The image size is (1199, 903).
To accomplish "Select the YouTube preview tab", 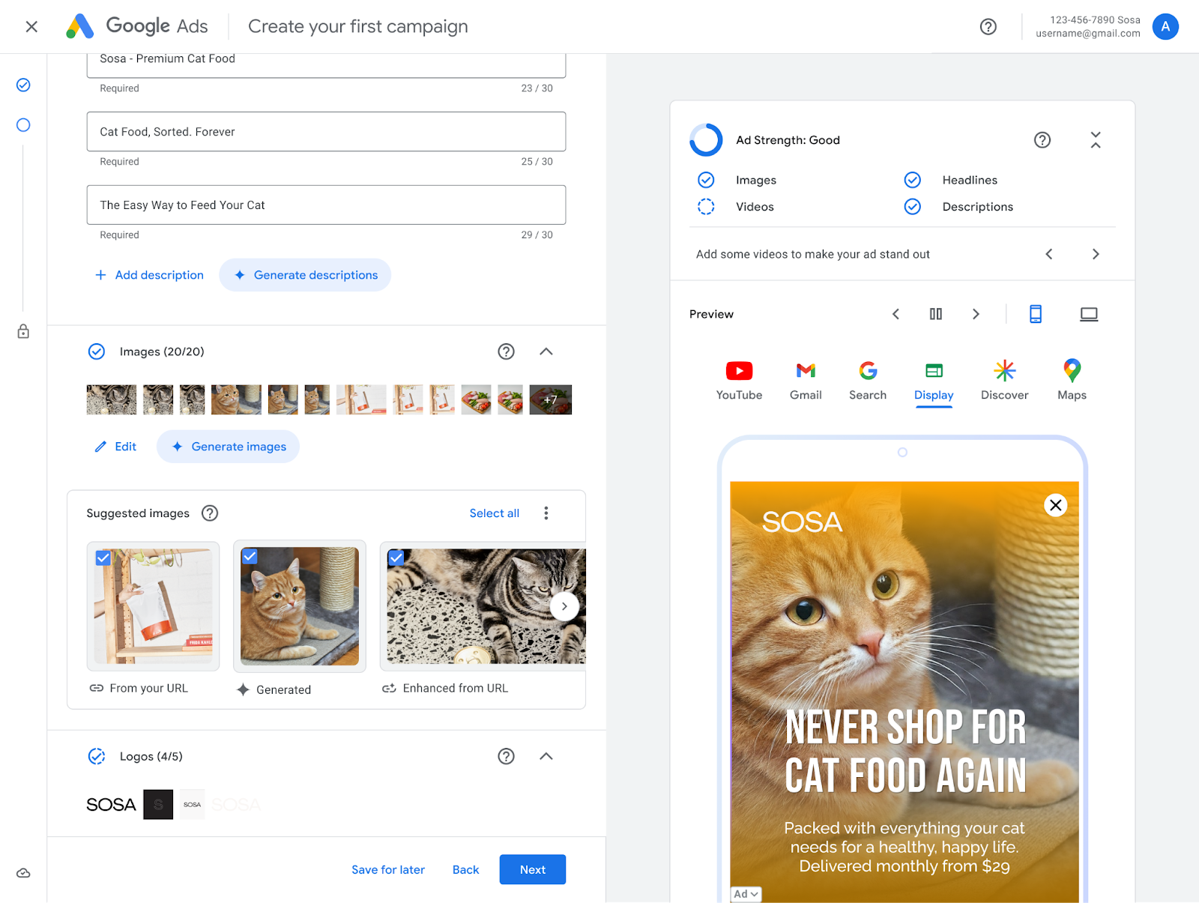I will (x=738, y=380).
